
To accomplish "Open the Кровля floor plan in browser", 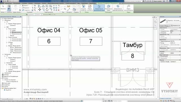I will [12, 36].
